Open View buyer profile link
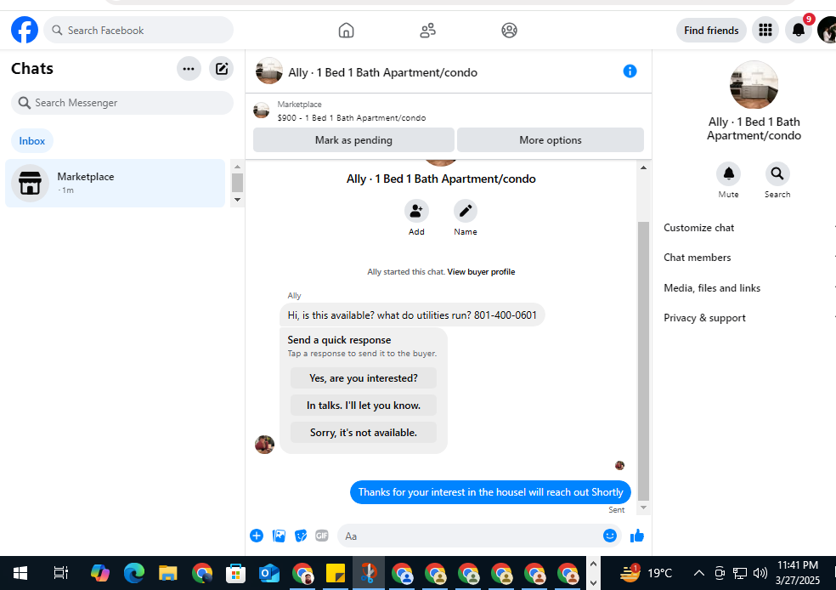 (481, 272)
